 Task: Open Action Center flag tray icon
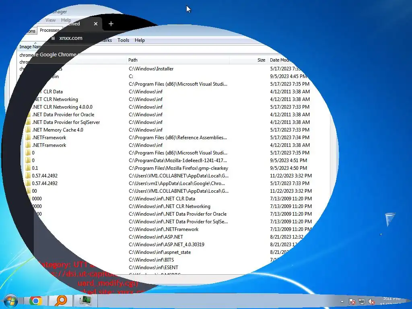352,302
